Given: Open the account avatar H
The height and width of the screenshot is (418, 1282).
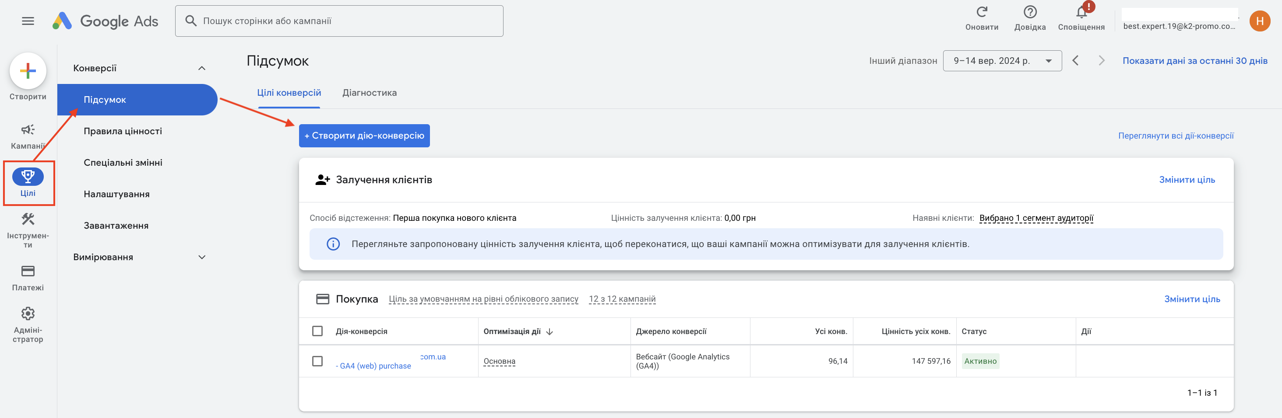Looking at the screenshot, I should 1259,21.
